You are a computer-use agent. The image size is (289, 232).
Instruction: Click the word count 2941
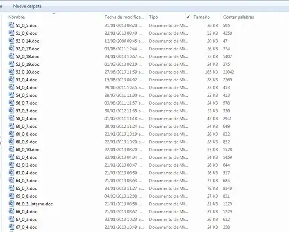(227, 118)
